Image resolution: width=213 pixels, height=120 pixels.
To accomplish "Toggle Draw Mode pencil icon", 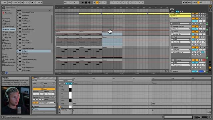I will click(183, 2).
